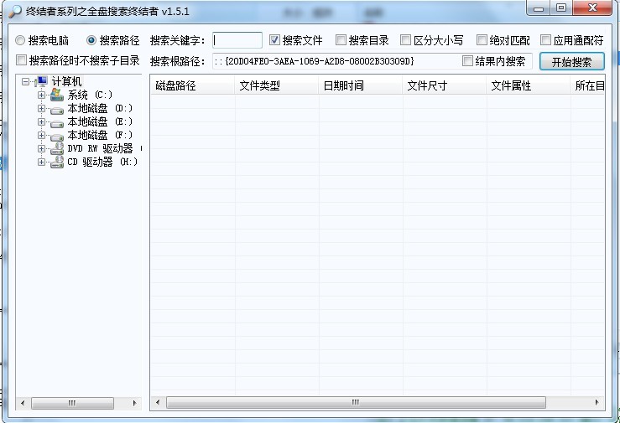This screenshot has height=423, width=620.
Task: Expand the 系统 (C:) tree node
Action: click(41, 95)
